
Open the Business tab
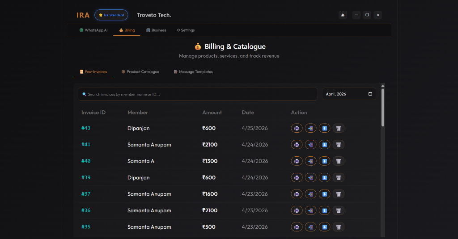click(x=156, y=30)
